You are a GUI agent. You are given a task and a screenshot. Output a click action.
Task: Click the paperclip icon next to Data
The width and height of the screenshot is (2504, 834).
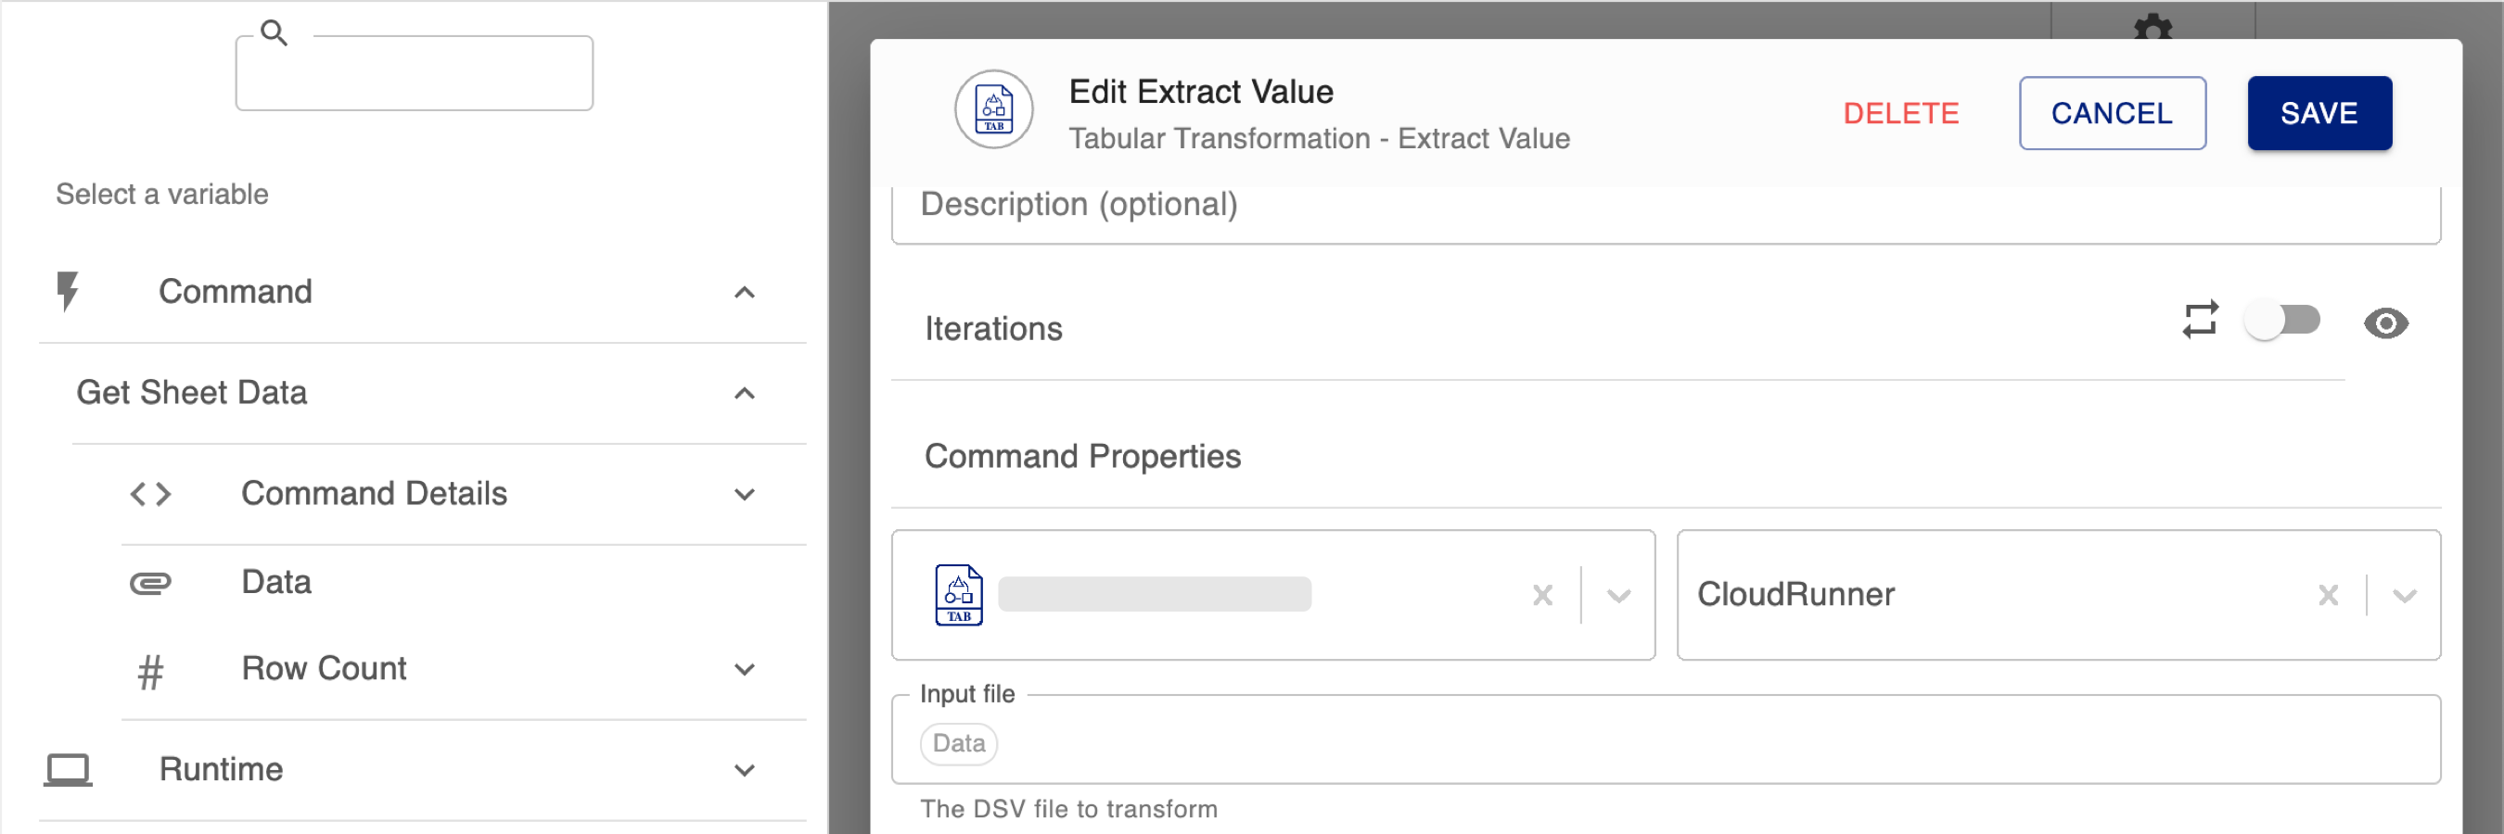click(150, 583)
